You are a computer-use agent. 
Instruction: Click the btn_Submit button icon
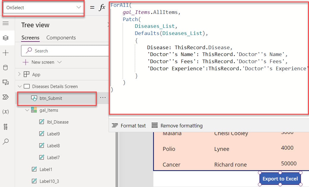pos(34,98)
